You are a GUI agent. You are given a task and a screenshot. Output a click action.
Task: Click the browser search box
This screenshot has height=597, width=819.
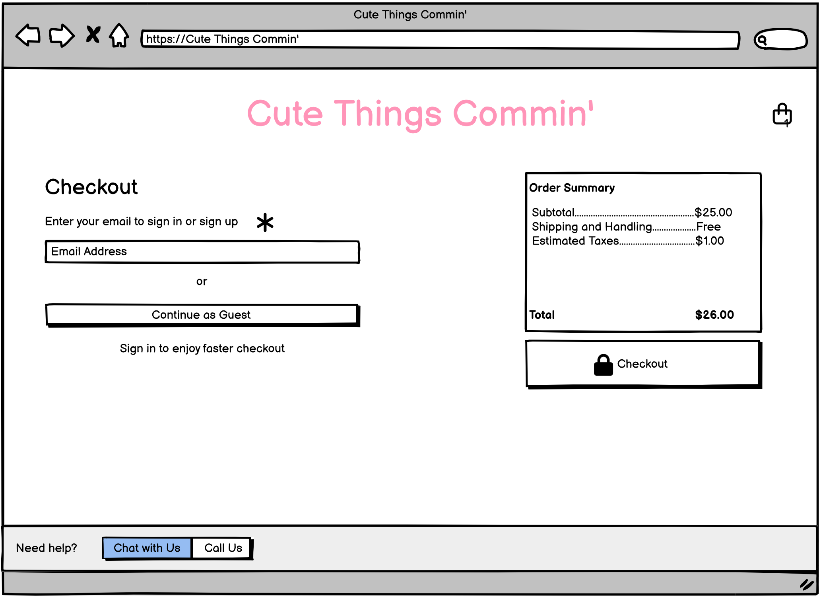pos(785,39)
